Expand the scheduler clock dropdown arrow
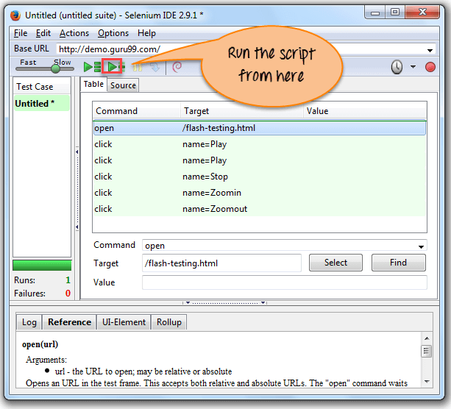451x409 pixels. tap(413, 67)
